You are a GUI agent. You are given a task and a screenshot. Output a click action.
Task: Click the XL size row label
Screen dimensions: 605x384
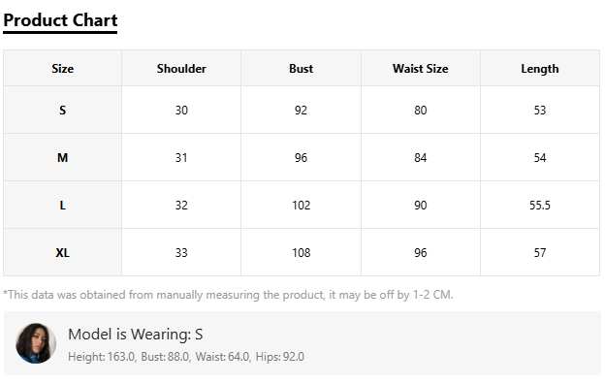tap(62, 253)
